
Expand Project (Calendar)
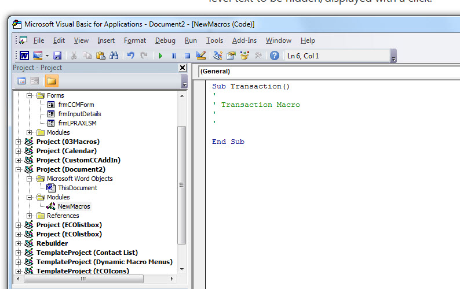pyautogui.click(x=18, y=151)
